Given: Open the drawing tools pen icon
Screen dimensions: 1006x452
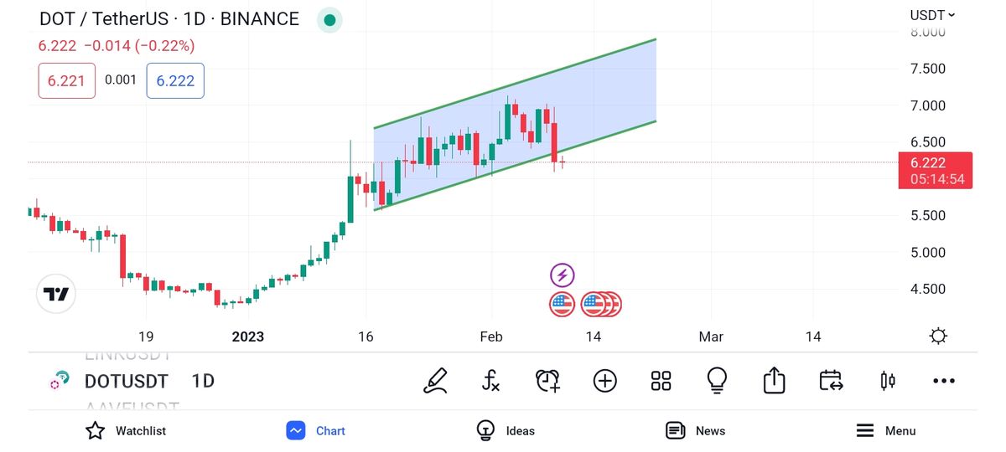Looking at the screenshot, I should tap(436, 381).
